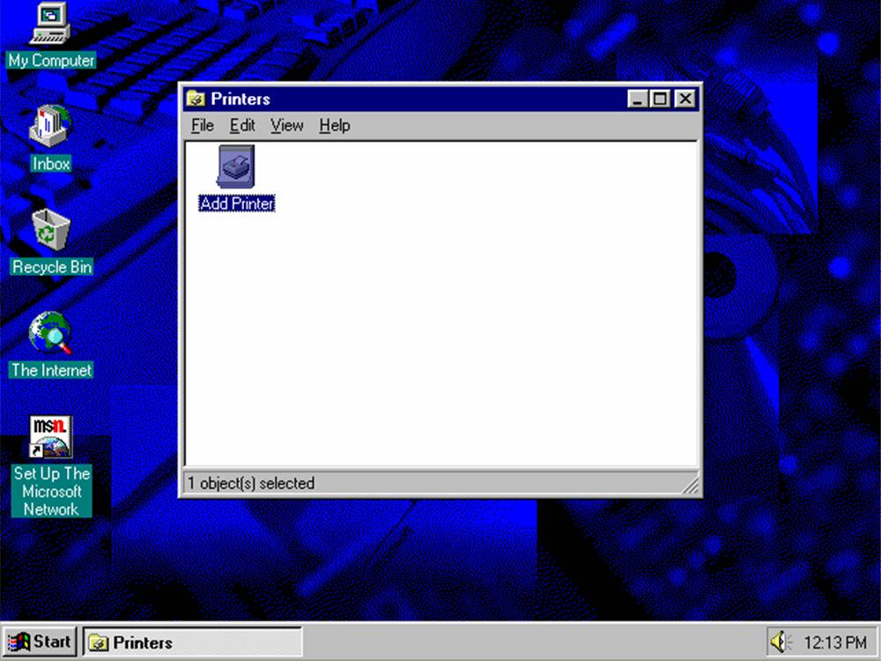Click the Printers taskbar button
This screenshot has width=881, height=661.
tap(193, 642)
